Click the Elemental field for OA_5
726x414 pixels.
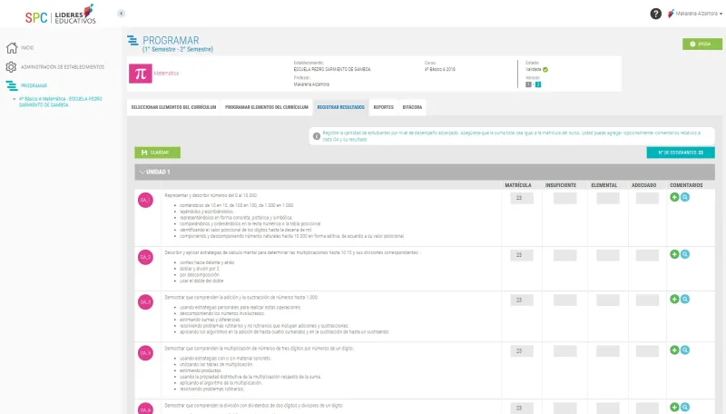608,351
